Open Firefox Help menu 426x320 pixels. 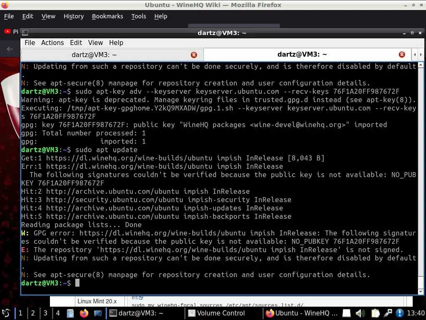tap(161, 16)
